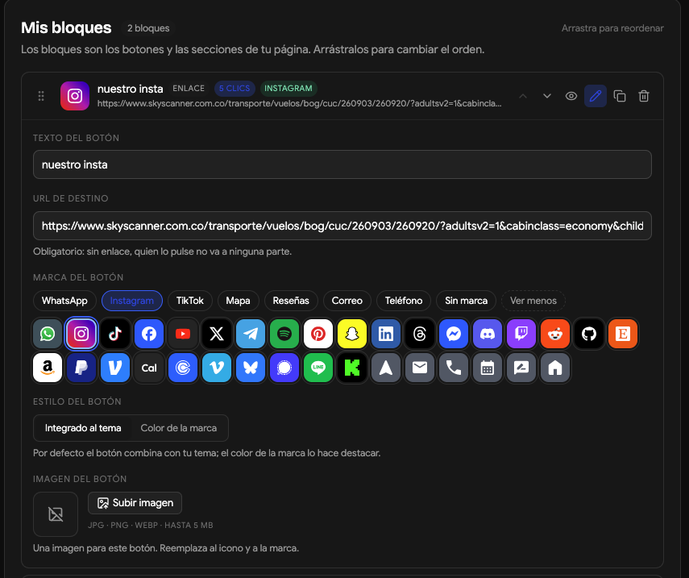Select the home icon
Image resolution: width=689 pixels, height=578 pixels.
coord(555,368)
